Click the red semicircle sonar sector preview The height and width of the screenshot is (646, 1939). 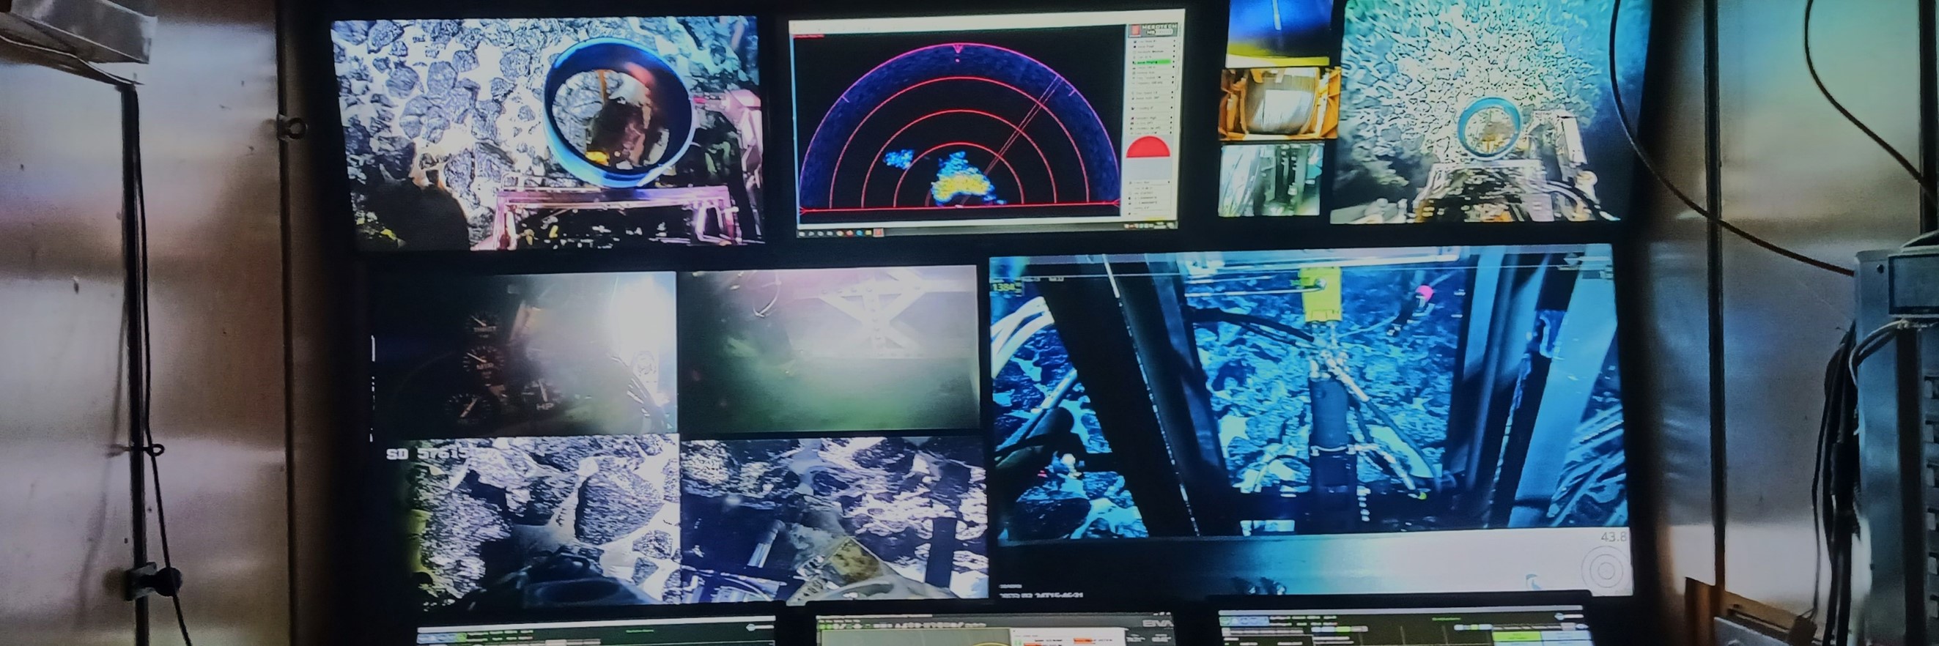pos(1148,147)
